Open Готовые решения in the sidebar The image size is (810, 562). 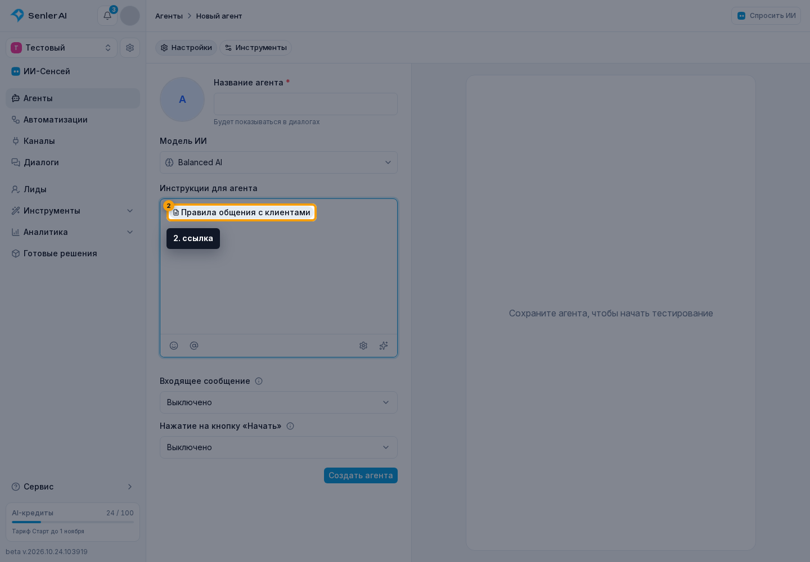[73, 253]
